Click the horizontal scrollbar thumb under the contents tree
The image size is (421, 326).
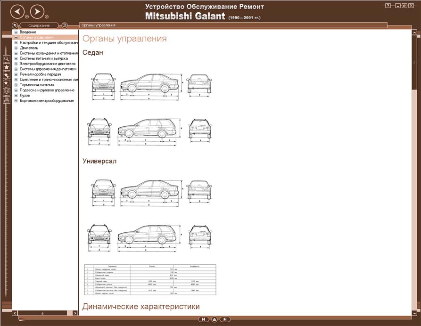(x=42, y=313)
